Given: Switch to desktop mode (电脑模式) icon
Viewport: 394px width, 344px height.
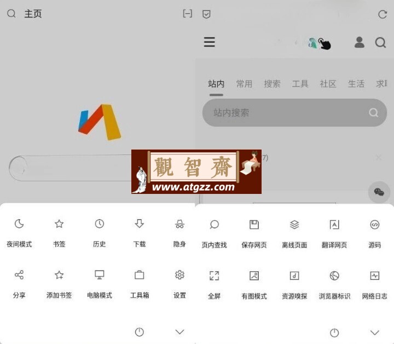Looking at the screenshot, I should (99, 275).
